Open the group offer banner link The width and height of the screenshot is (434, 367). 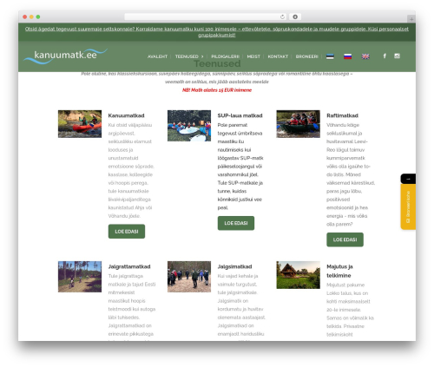[217, 32]
